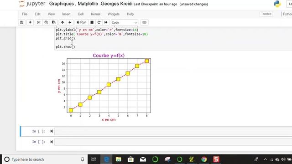This screenshot has width=292, height=164.
Task: Interrupt the kernel with stop icon
Action: tap(92, 22)
